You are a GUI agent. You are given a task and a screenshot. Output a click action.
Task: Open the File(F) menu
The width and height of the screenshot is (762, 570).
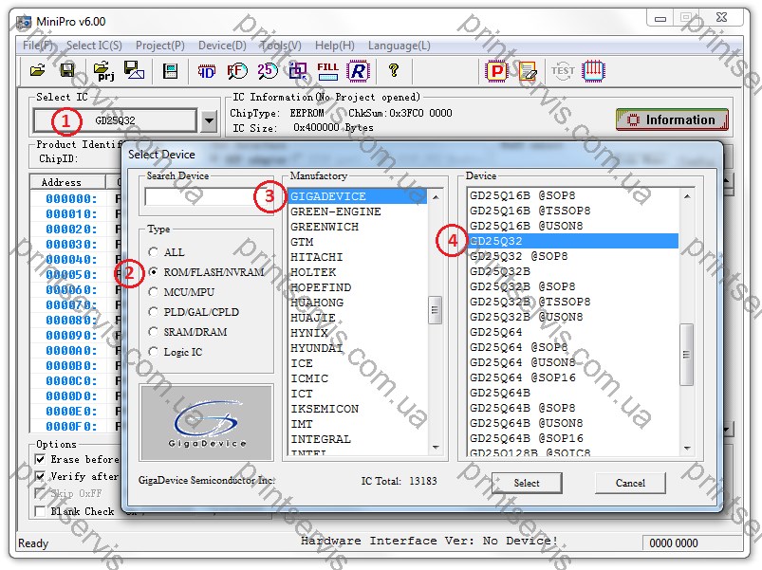click(x=38, y=46)
